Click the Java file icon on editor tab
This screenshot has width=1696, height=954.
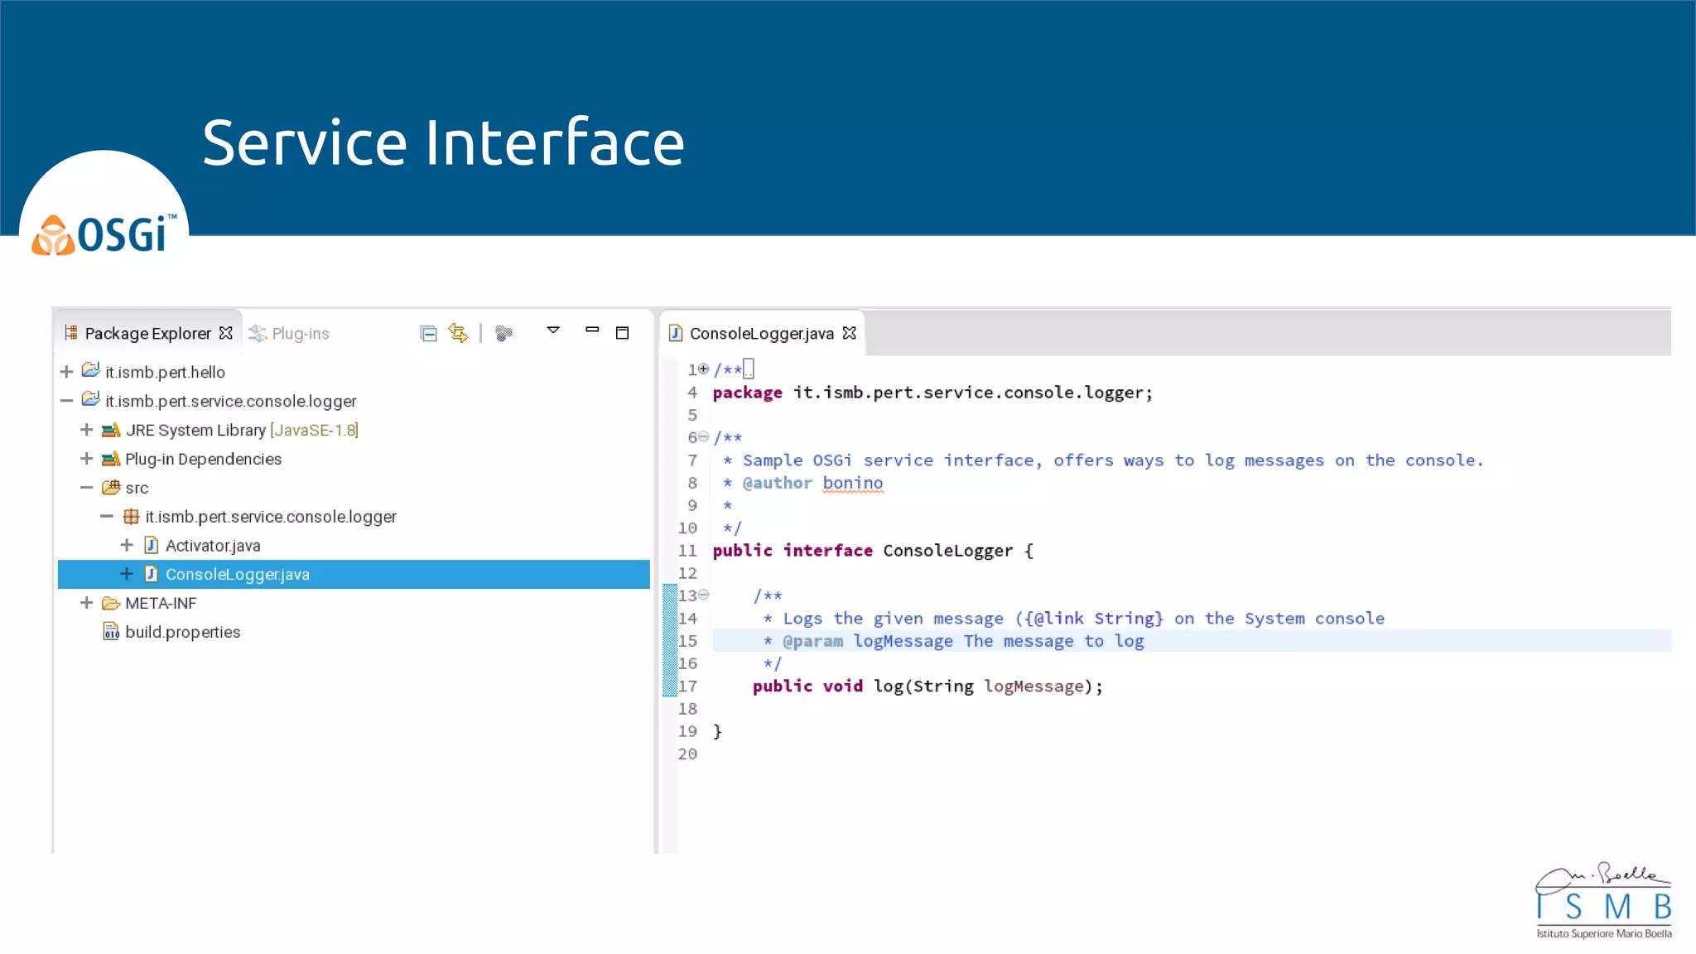(676, 333)
